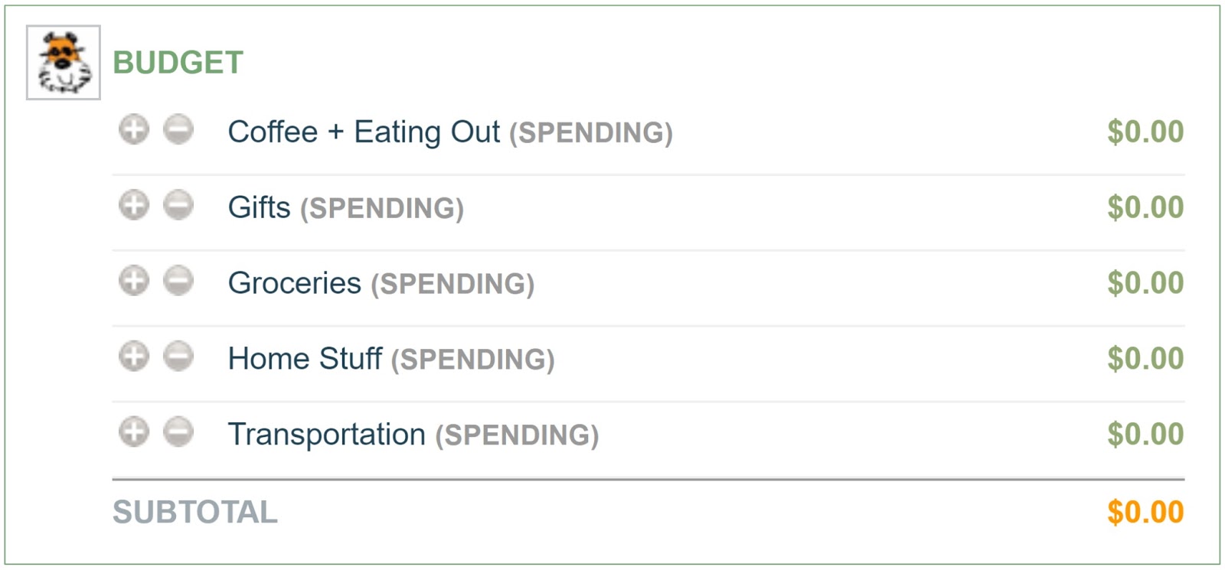
Task: Add funds to Home Stuff category
Action: [x=134, y=357]
